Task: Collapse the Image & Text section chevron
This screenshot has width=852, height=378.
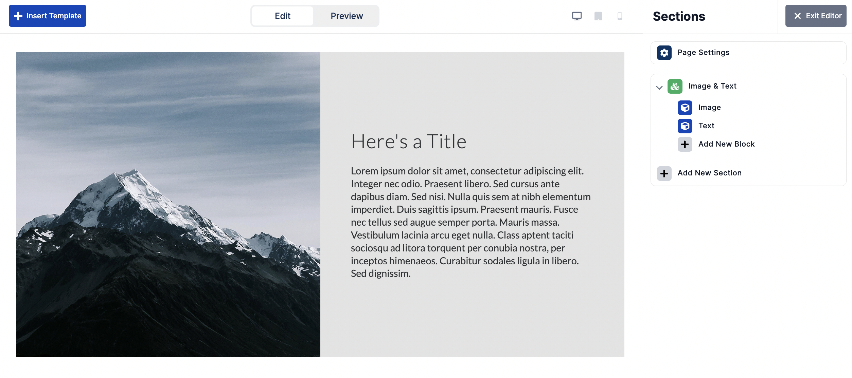Action: [x=659, y=88]
